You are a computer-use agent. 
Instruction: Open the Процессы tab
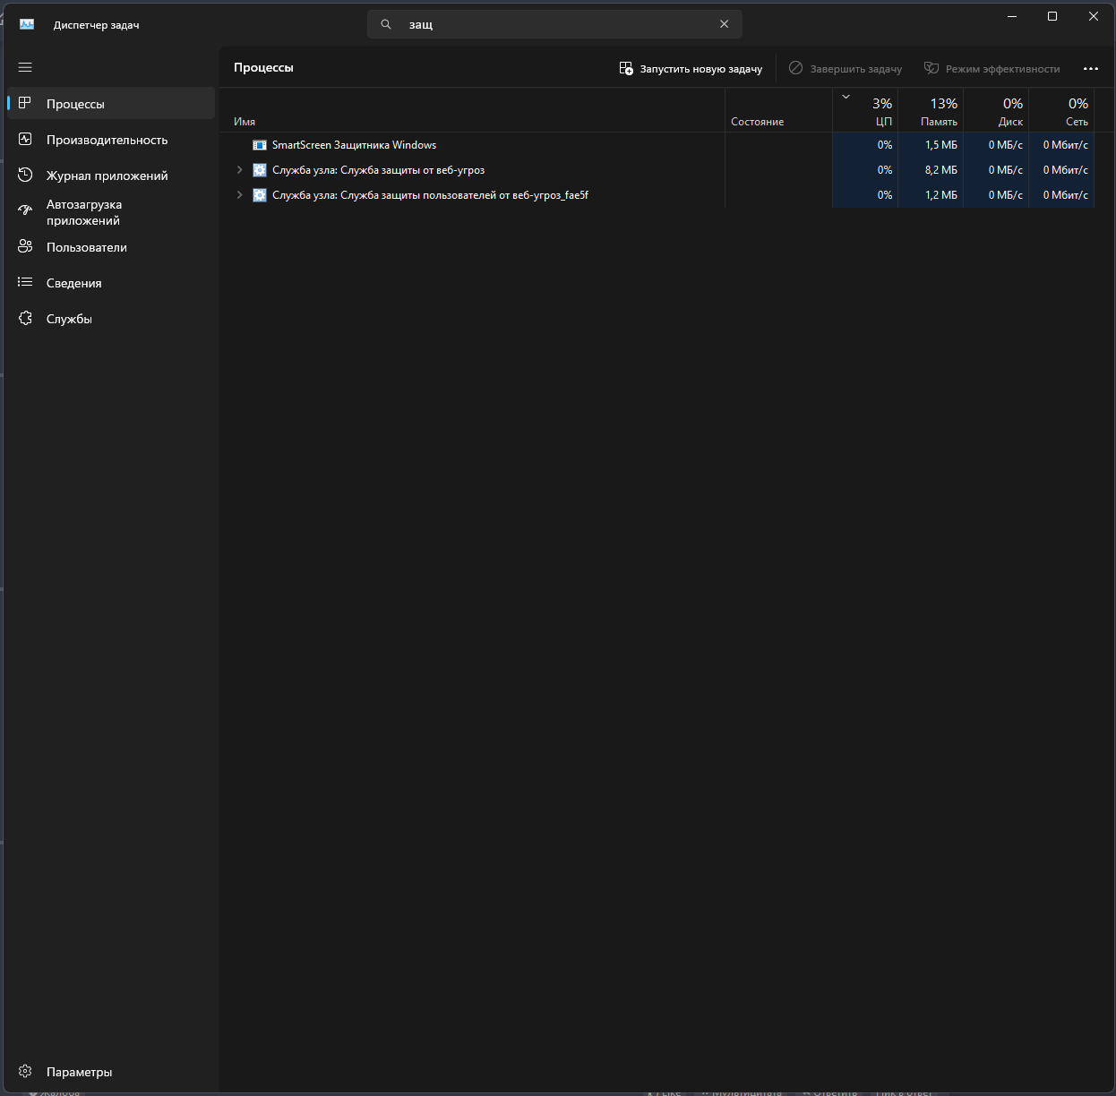click(111, 104)
